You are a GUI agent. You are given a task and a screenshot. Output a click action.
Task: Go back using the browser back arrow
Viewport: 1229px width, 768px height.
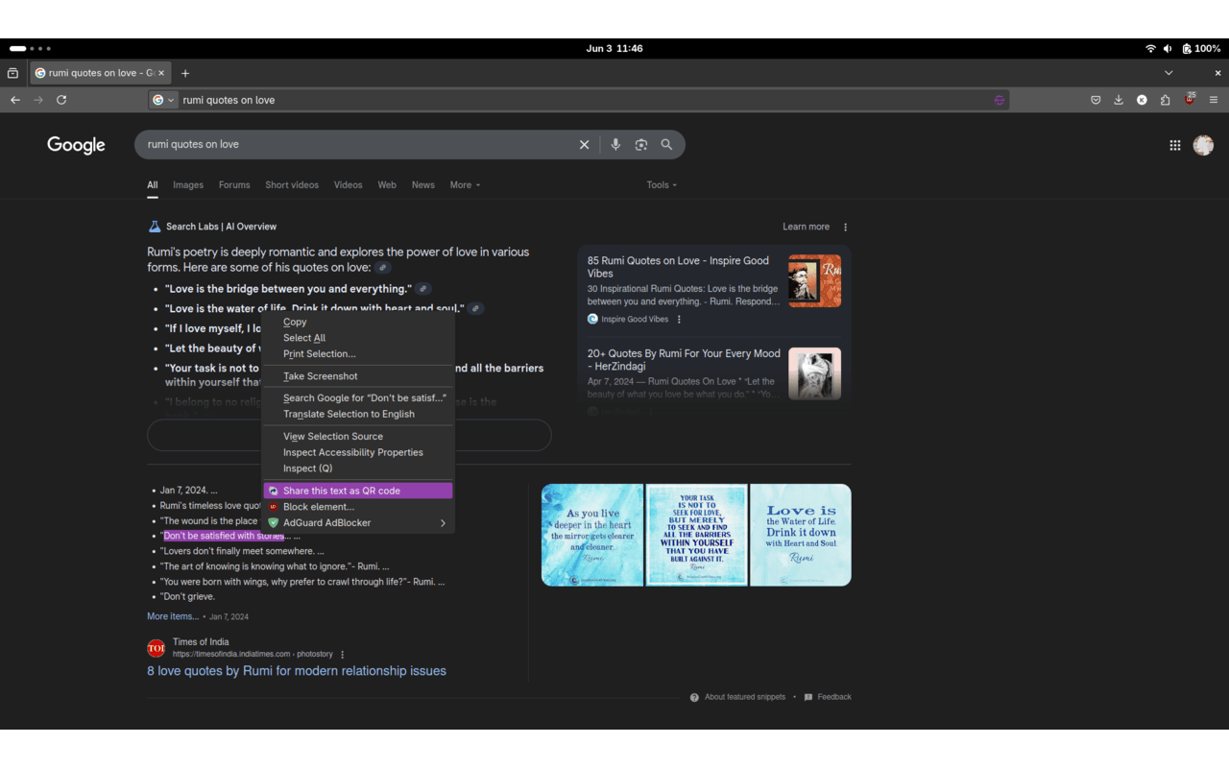click(15, 100)
